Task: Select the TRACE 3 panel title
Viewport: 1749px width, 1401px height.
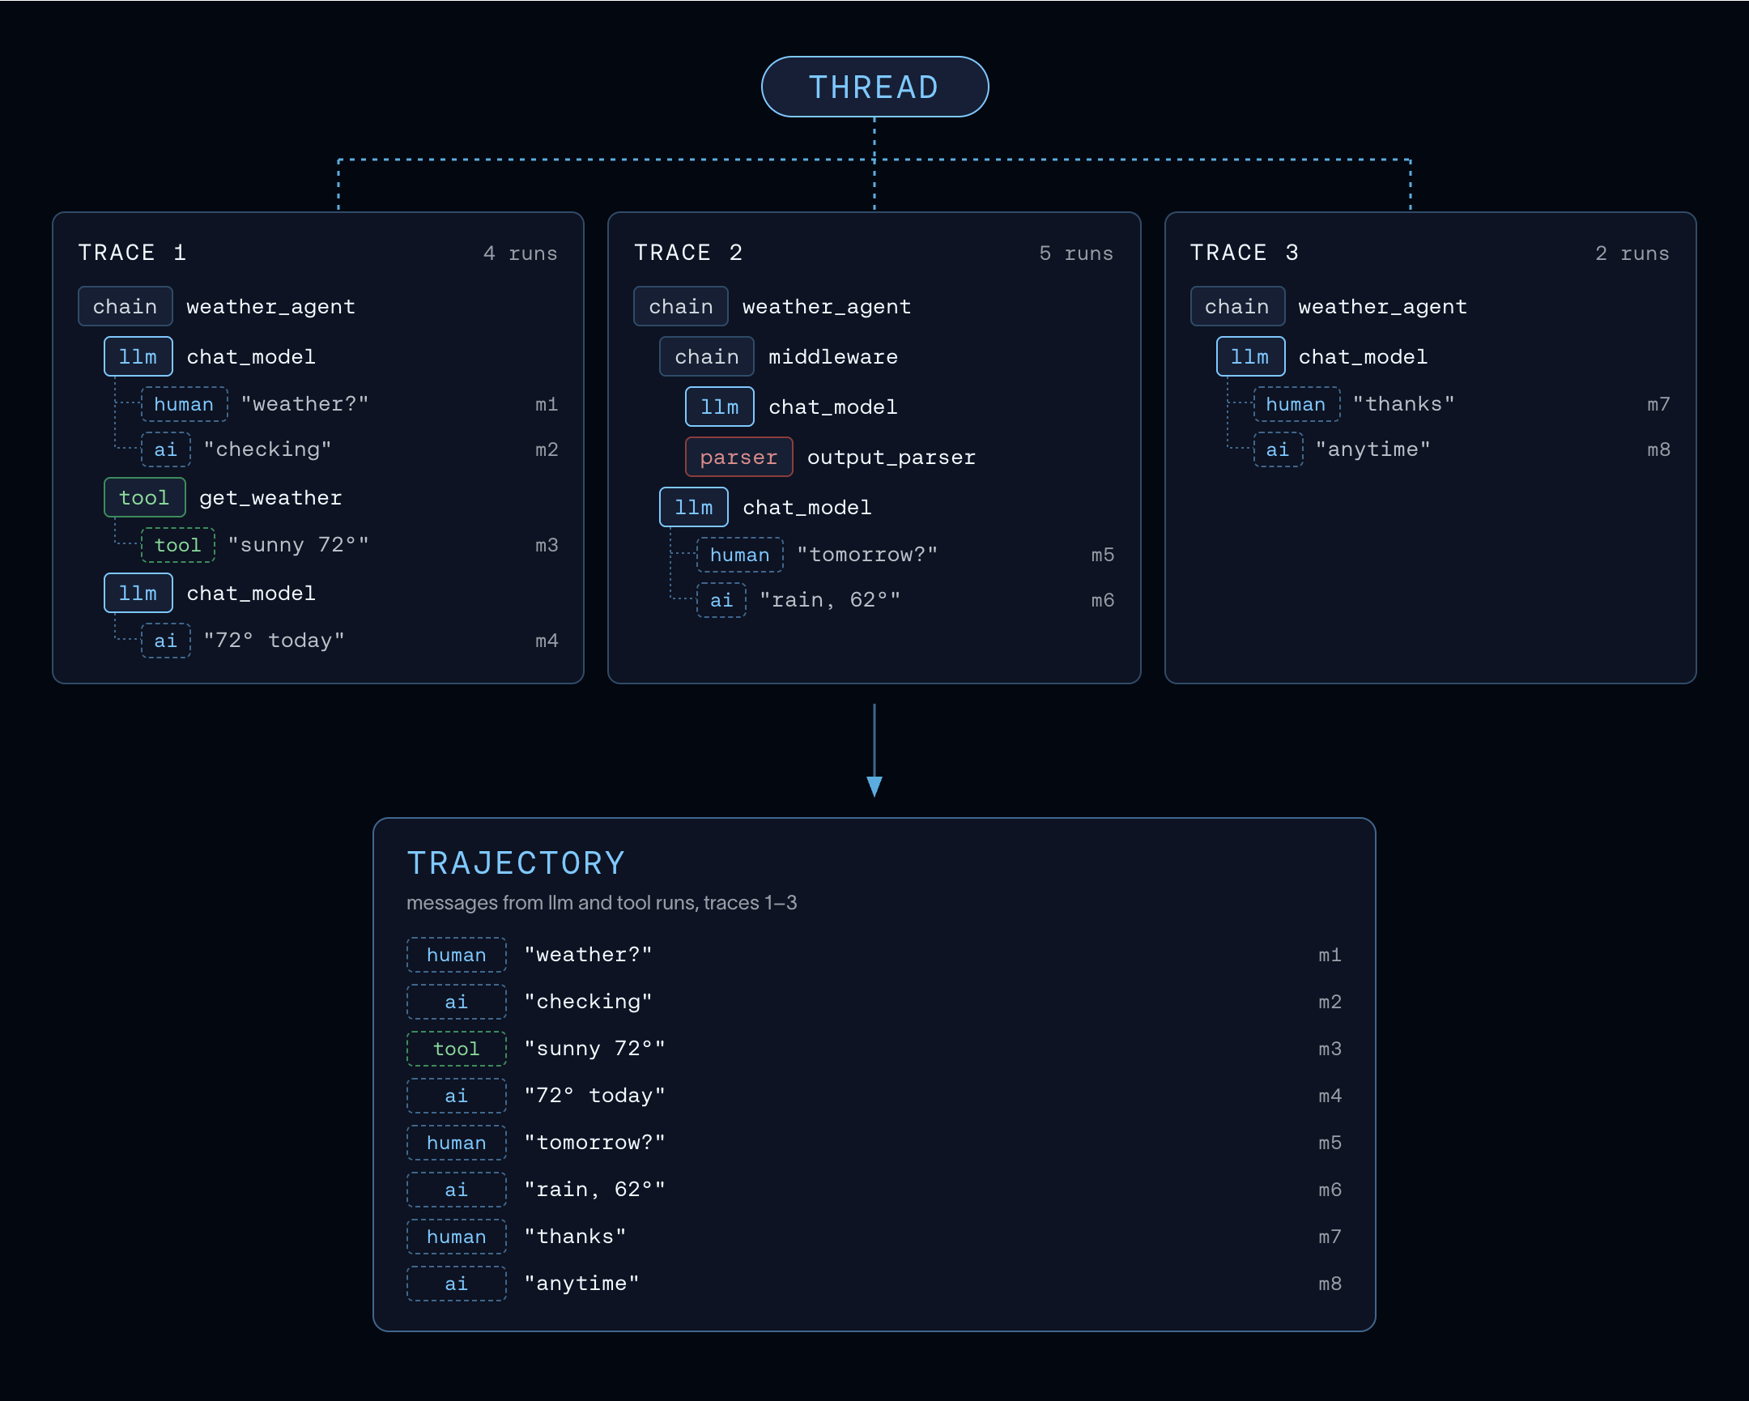Action: tap(1245, 253)
